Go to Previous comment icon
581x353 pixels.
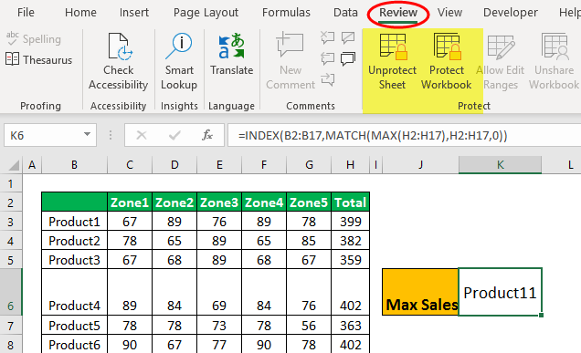click(327, 58)
